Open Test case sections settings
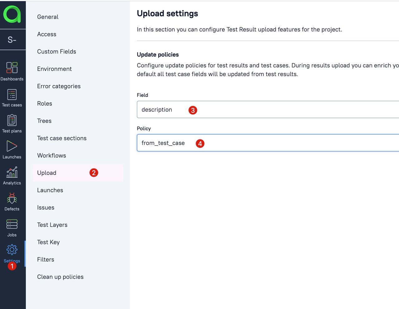 62,138
